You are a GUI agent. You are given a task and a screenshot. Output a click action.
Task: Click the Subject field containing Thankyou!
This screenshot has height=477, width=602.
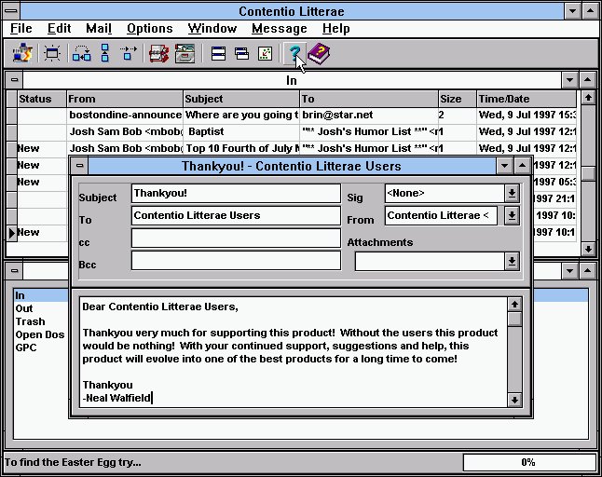[236, 193]
